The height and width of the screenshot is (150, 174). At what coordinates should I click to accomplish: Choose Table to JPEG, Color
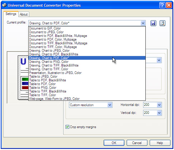pos(87,76)
